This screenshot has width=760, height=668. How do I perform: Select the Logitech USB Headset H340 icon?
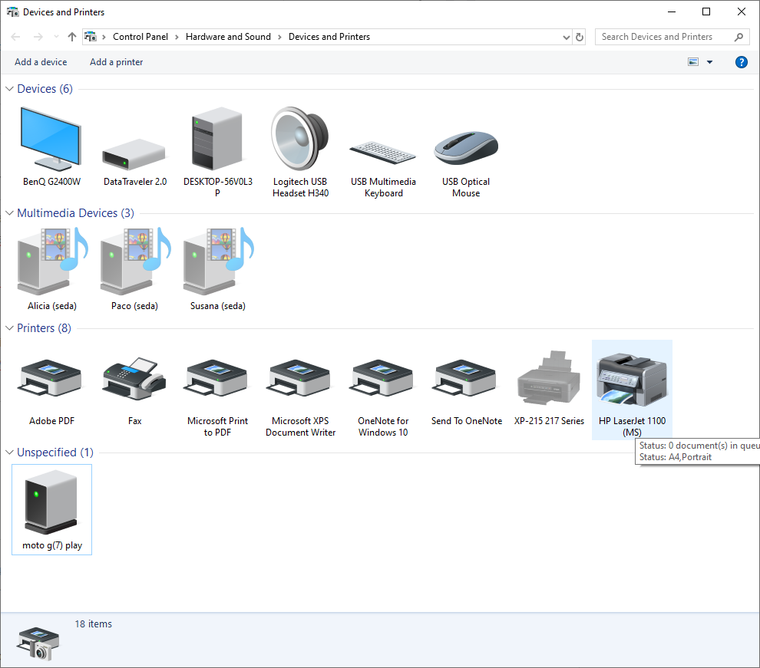click(x=299, y=139)
